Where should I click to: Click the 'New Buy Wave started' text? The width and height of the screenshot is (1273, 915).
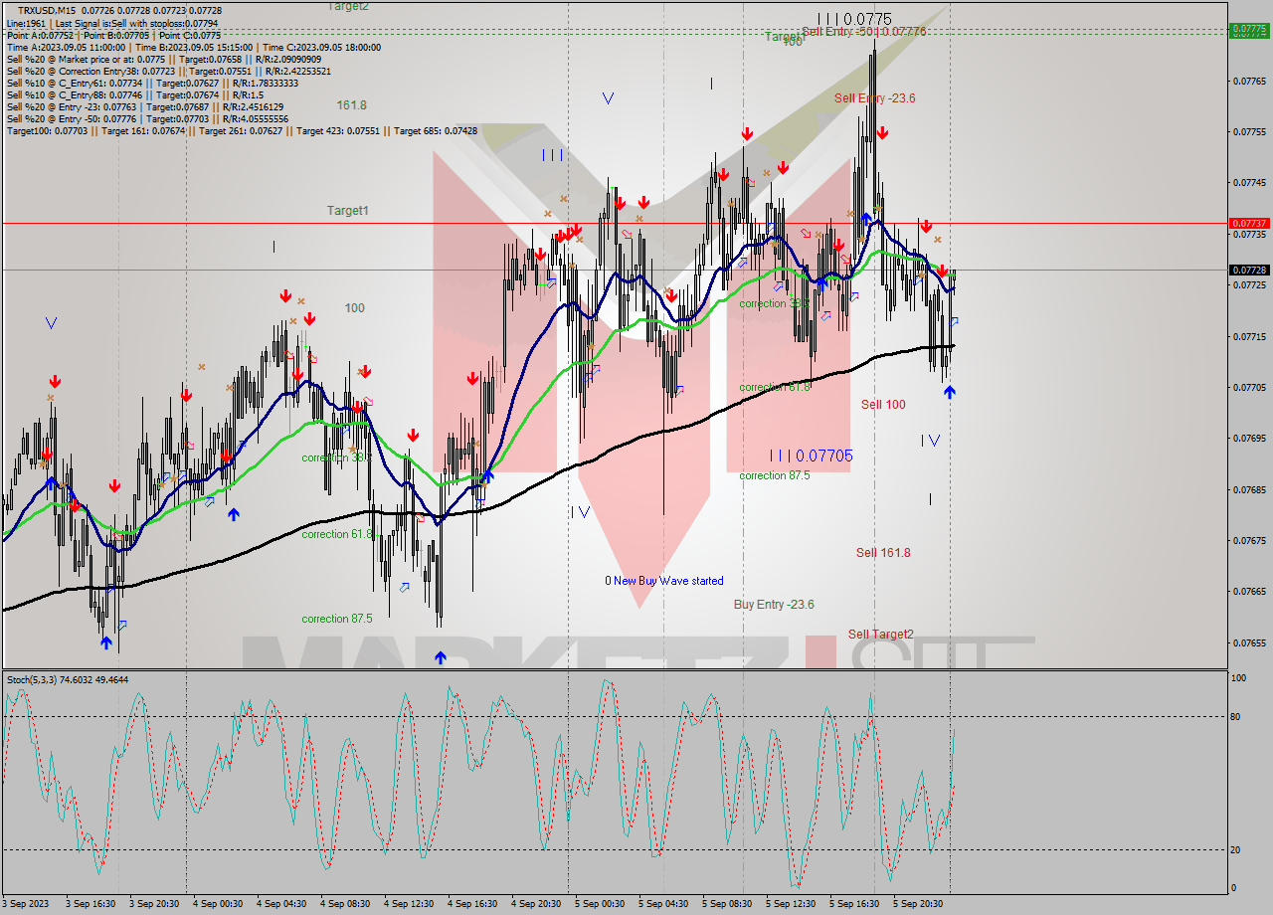(663, 581)
